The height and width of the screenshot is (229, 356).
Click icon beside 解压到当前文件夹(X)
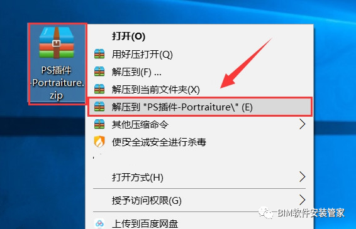[99, 89]
